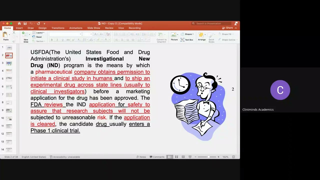The height and width of the screenshot is (180, 320).
Task: Click the Redo arrow icon
Action: (38, 23)
